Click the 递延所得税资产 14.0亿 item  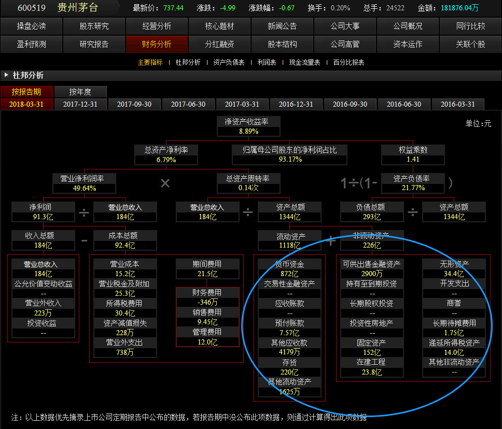tap(454, 348)
